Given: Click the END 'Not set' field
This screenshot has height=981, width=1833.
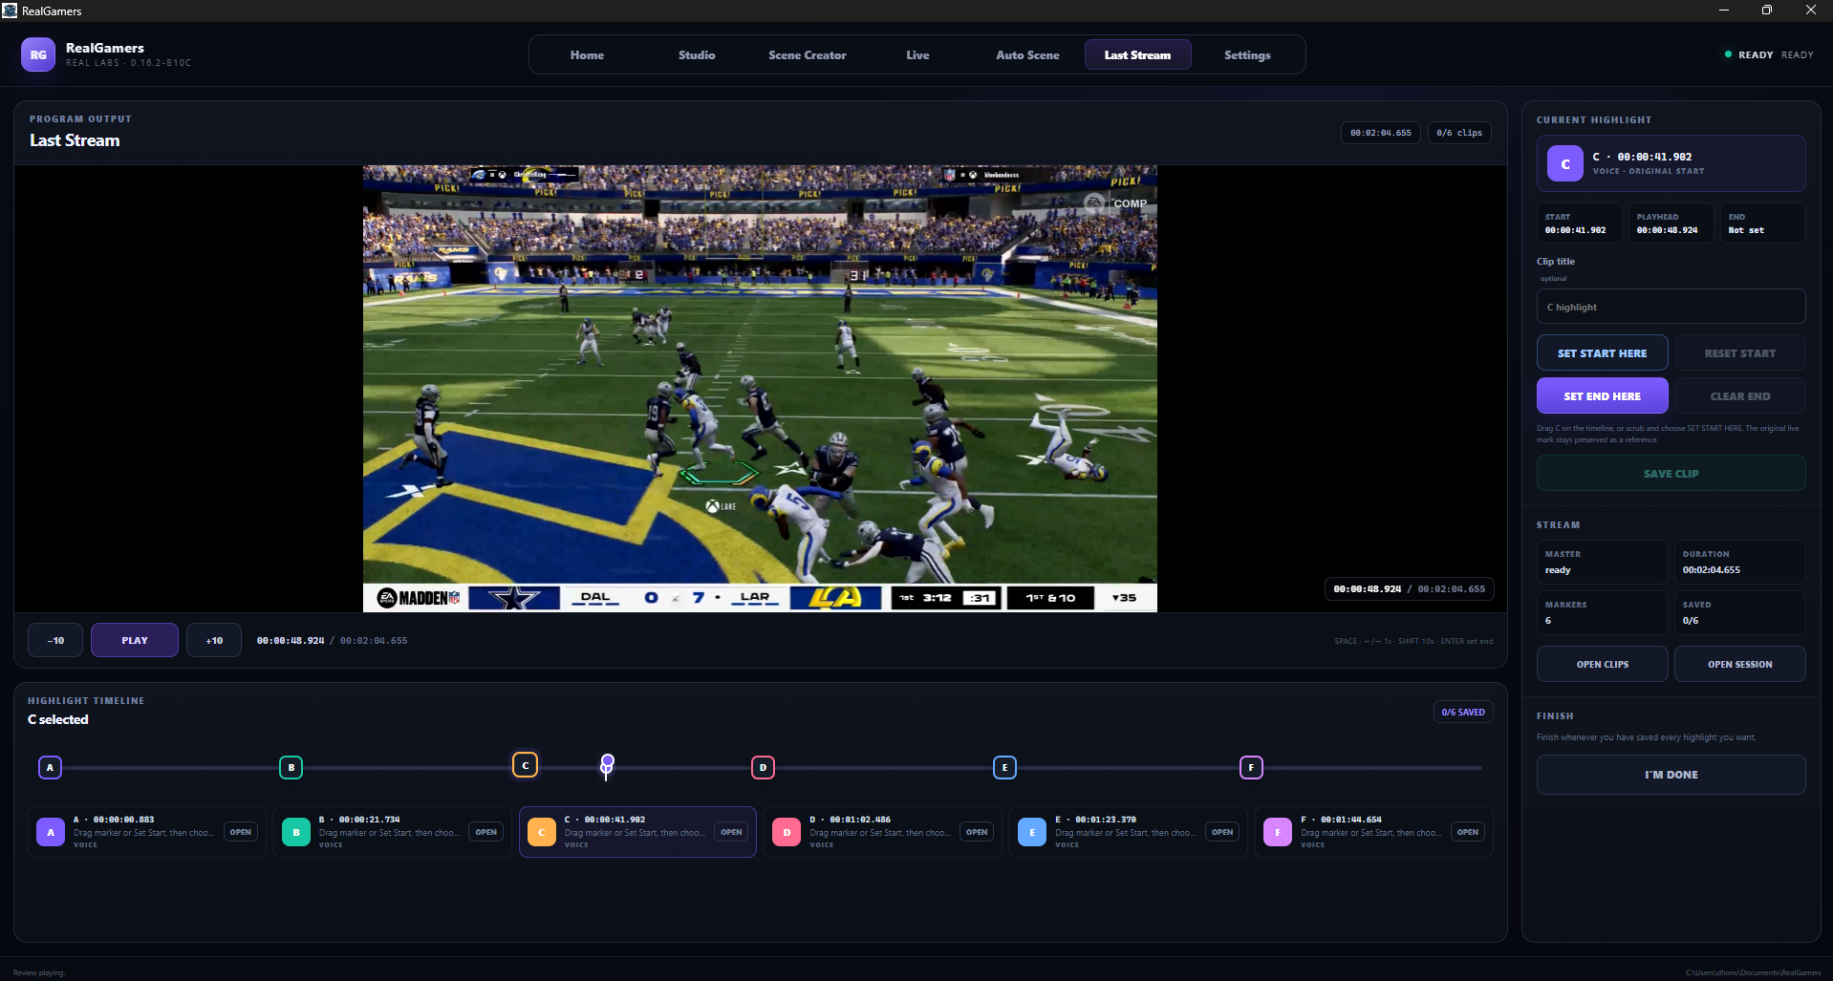Looking at the screenshot, I should [x=1762, y=223].
